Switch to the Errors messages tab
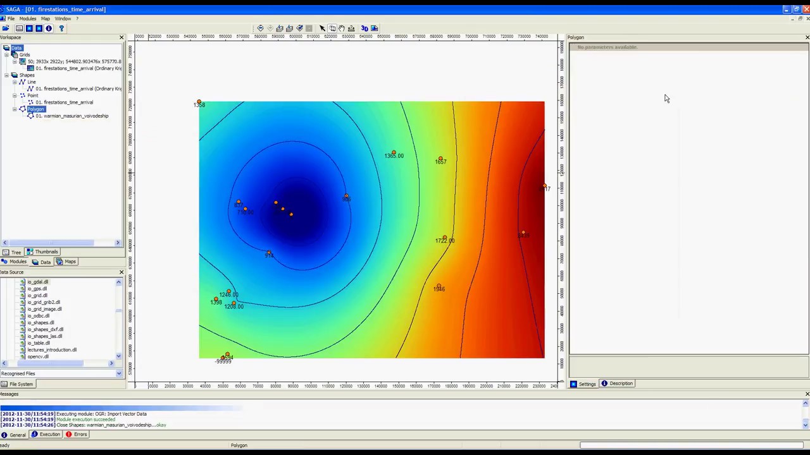 tap(76, 435)
